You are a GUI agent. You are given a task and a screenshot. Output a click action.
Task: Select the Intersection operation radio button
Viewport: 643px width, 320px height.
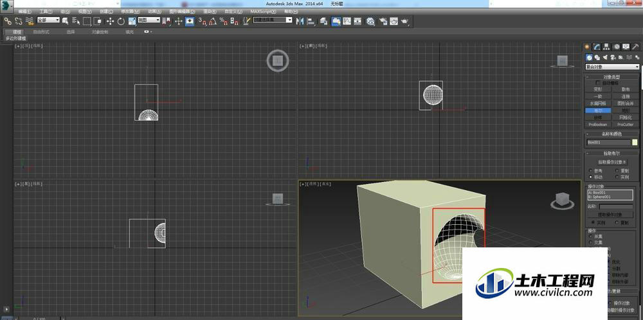[x=590, y=242]
